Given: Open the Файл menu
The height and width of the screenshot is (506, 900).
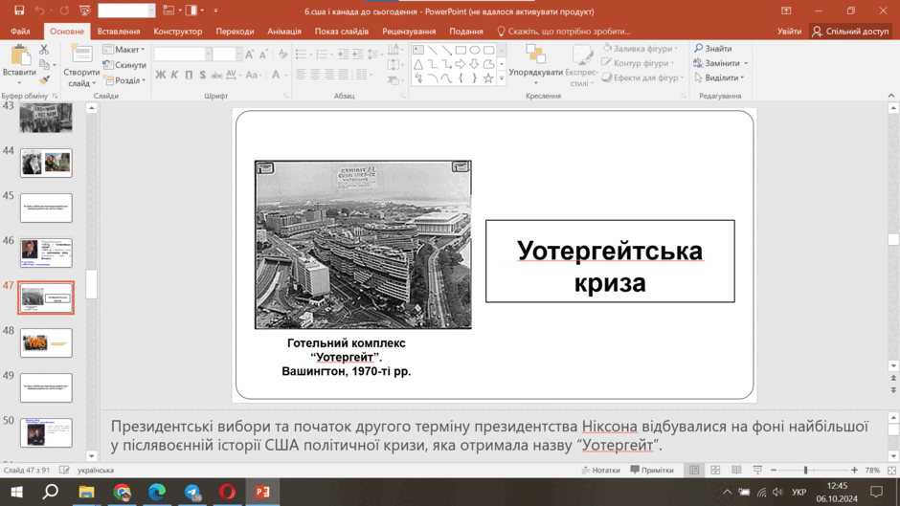Looking at the screenshot, I should (20, 31).
